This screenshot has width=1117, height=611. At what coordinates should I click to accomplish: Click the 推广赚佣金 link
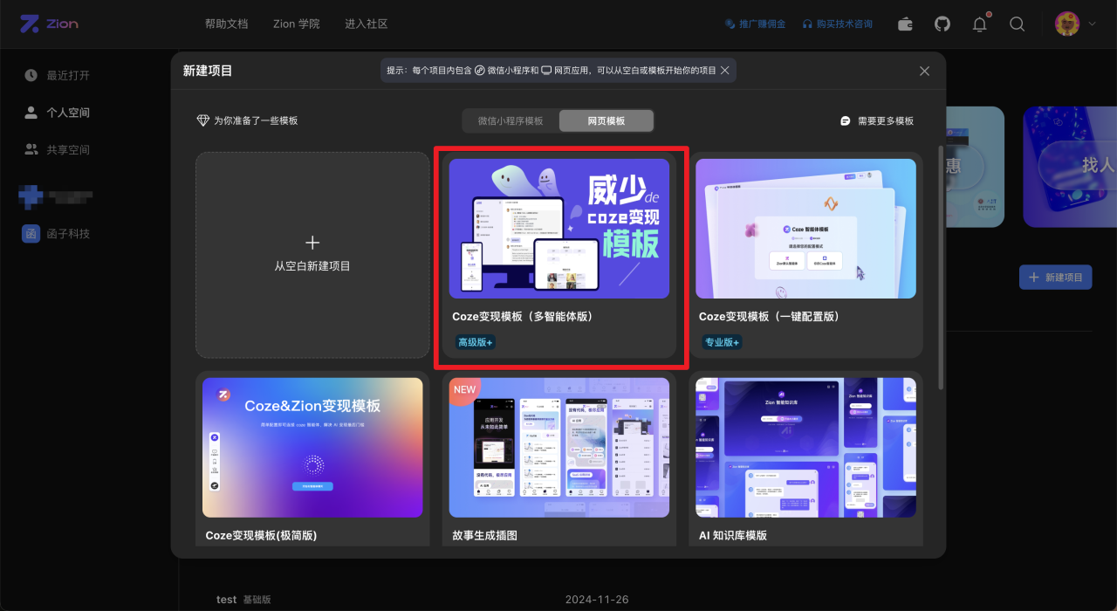(757, 24)
